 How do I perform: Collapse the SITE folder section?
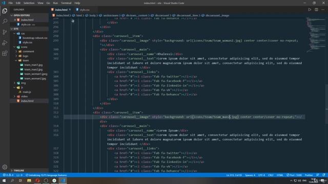pos(29,29)
